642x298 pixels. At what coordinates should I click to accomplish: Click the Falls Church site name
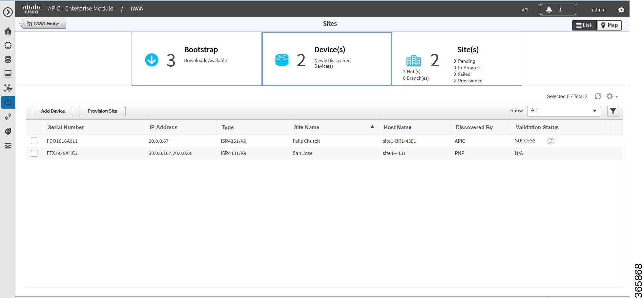click(x=306, y=141)
